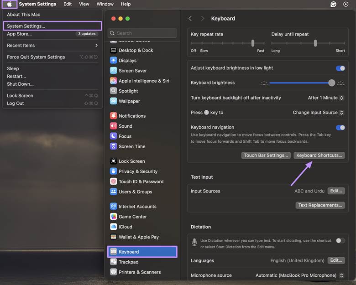The width and height of the screenshot is (356, 285).
Task: Open the Wallpaper sidebar icon
Action: (113, 101)
